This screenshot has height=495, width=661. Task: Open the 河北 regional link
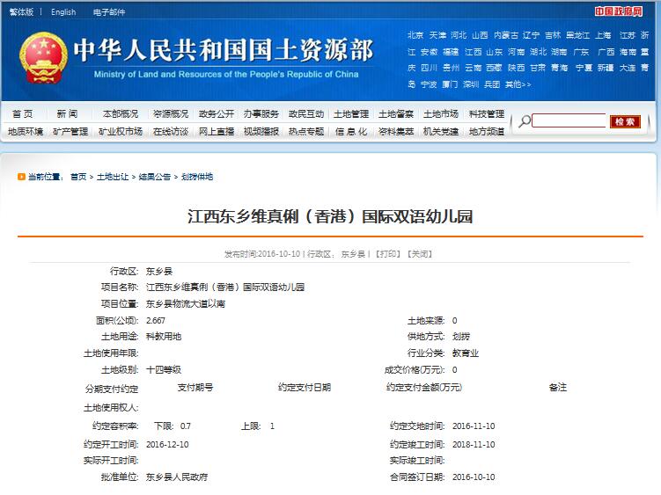click(459, 35)
